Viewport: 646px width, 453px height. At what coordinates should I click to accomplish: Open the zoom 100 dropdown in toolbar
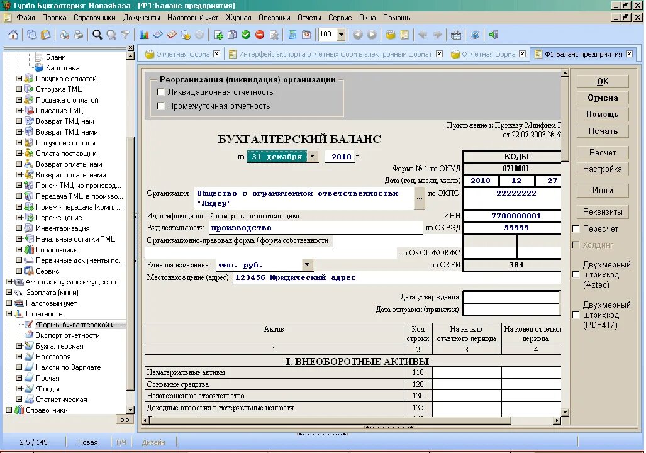tap(341, 35)
